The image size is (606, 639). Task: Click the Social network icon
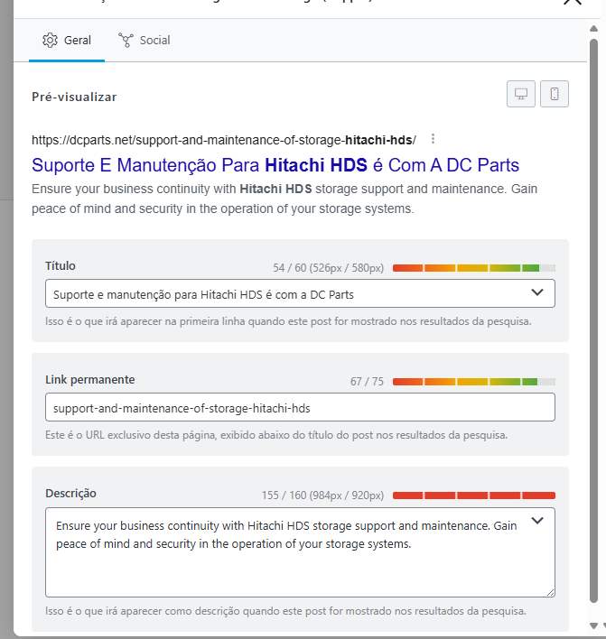(126, 41)
